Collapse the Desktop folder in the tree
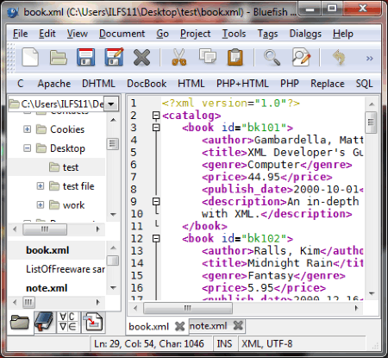 [x=28, y=148]
